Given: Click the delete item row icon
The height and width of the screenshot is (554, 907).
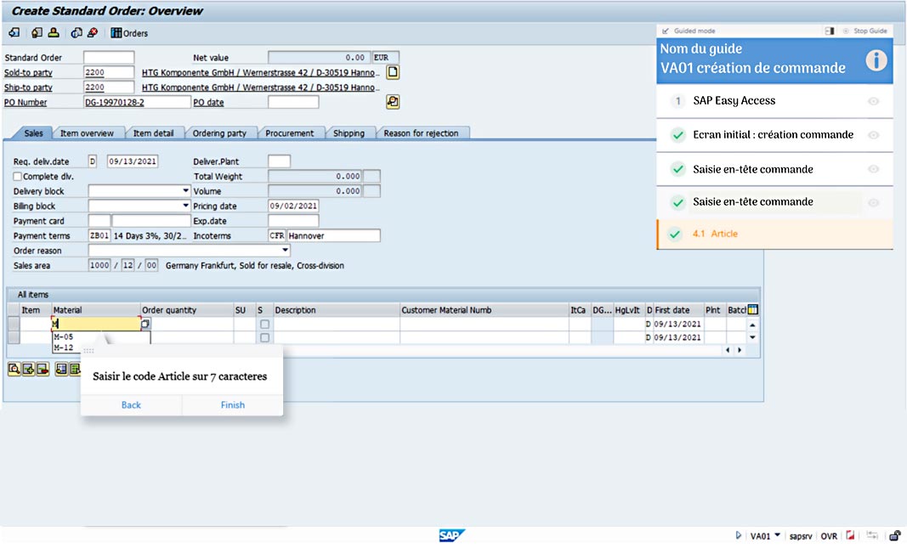Looking at the screenshot, I should [x=43, y=369].
